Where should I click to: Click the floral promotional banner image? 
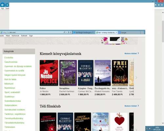click(114, 41)
